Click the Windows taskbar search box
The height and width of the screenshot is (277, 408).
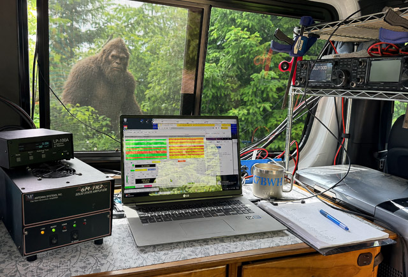[164, 193]
